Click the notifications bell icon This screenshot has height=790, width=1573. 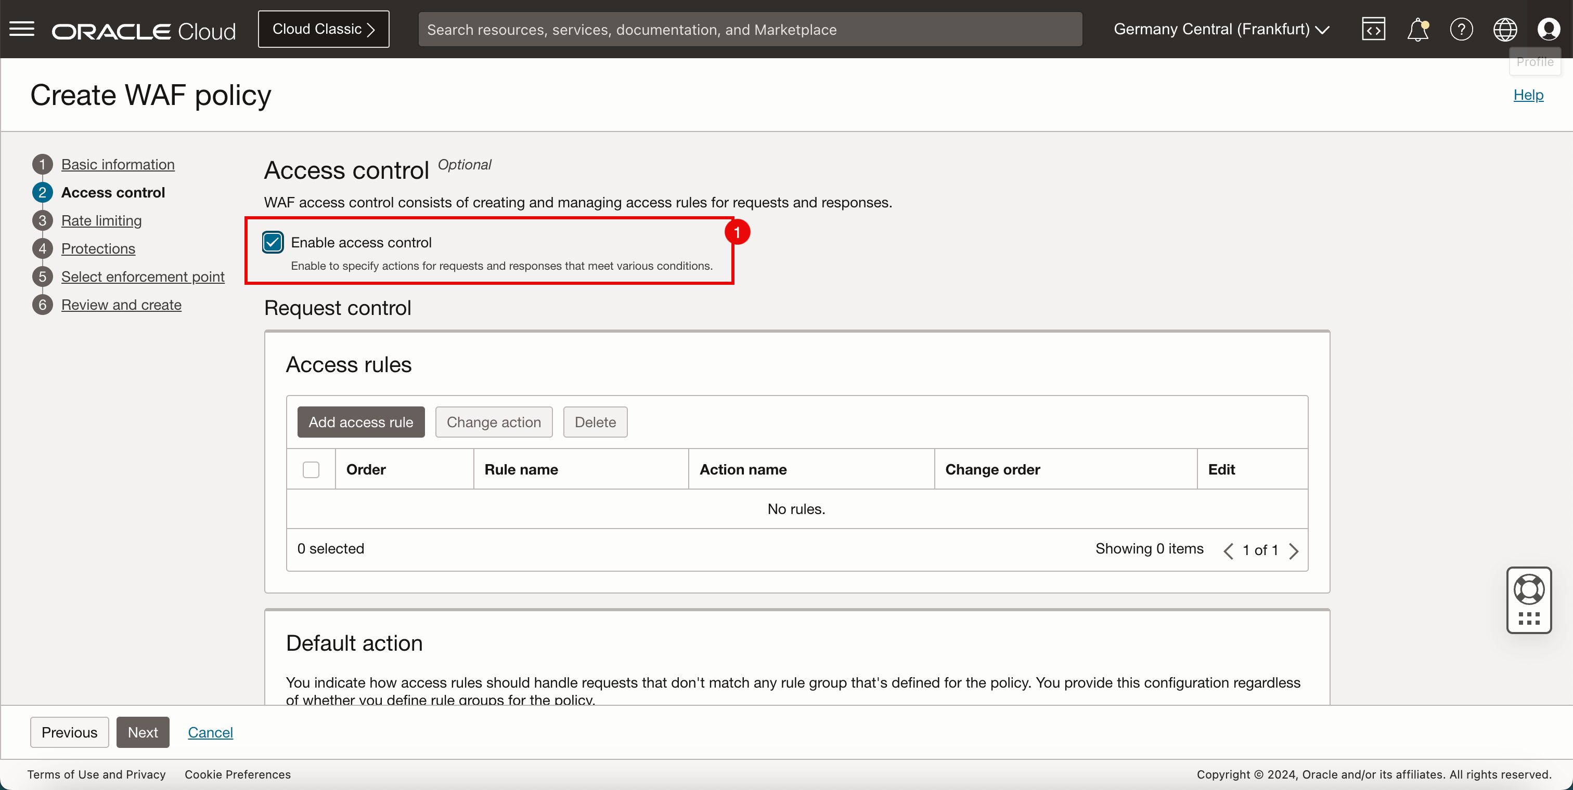[x=1417, y=28]
